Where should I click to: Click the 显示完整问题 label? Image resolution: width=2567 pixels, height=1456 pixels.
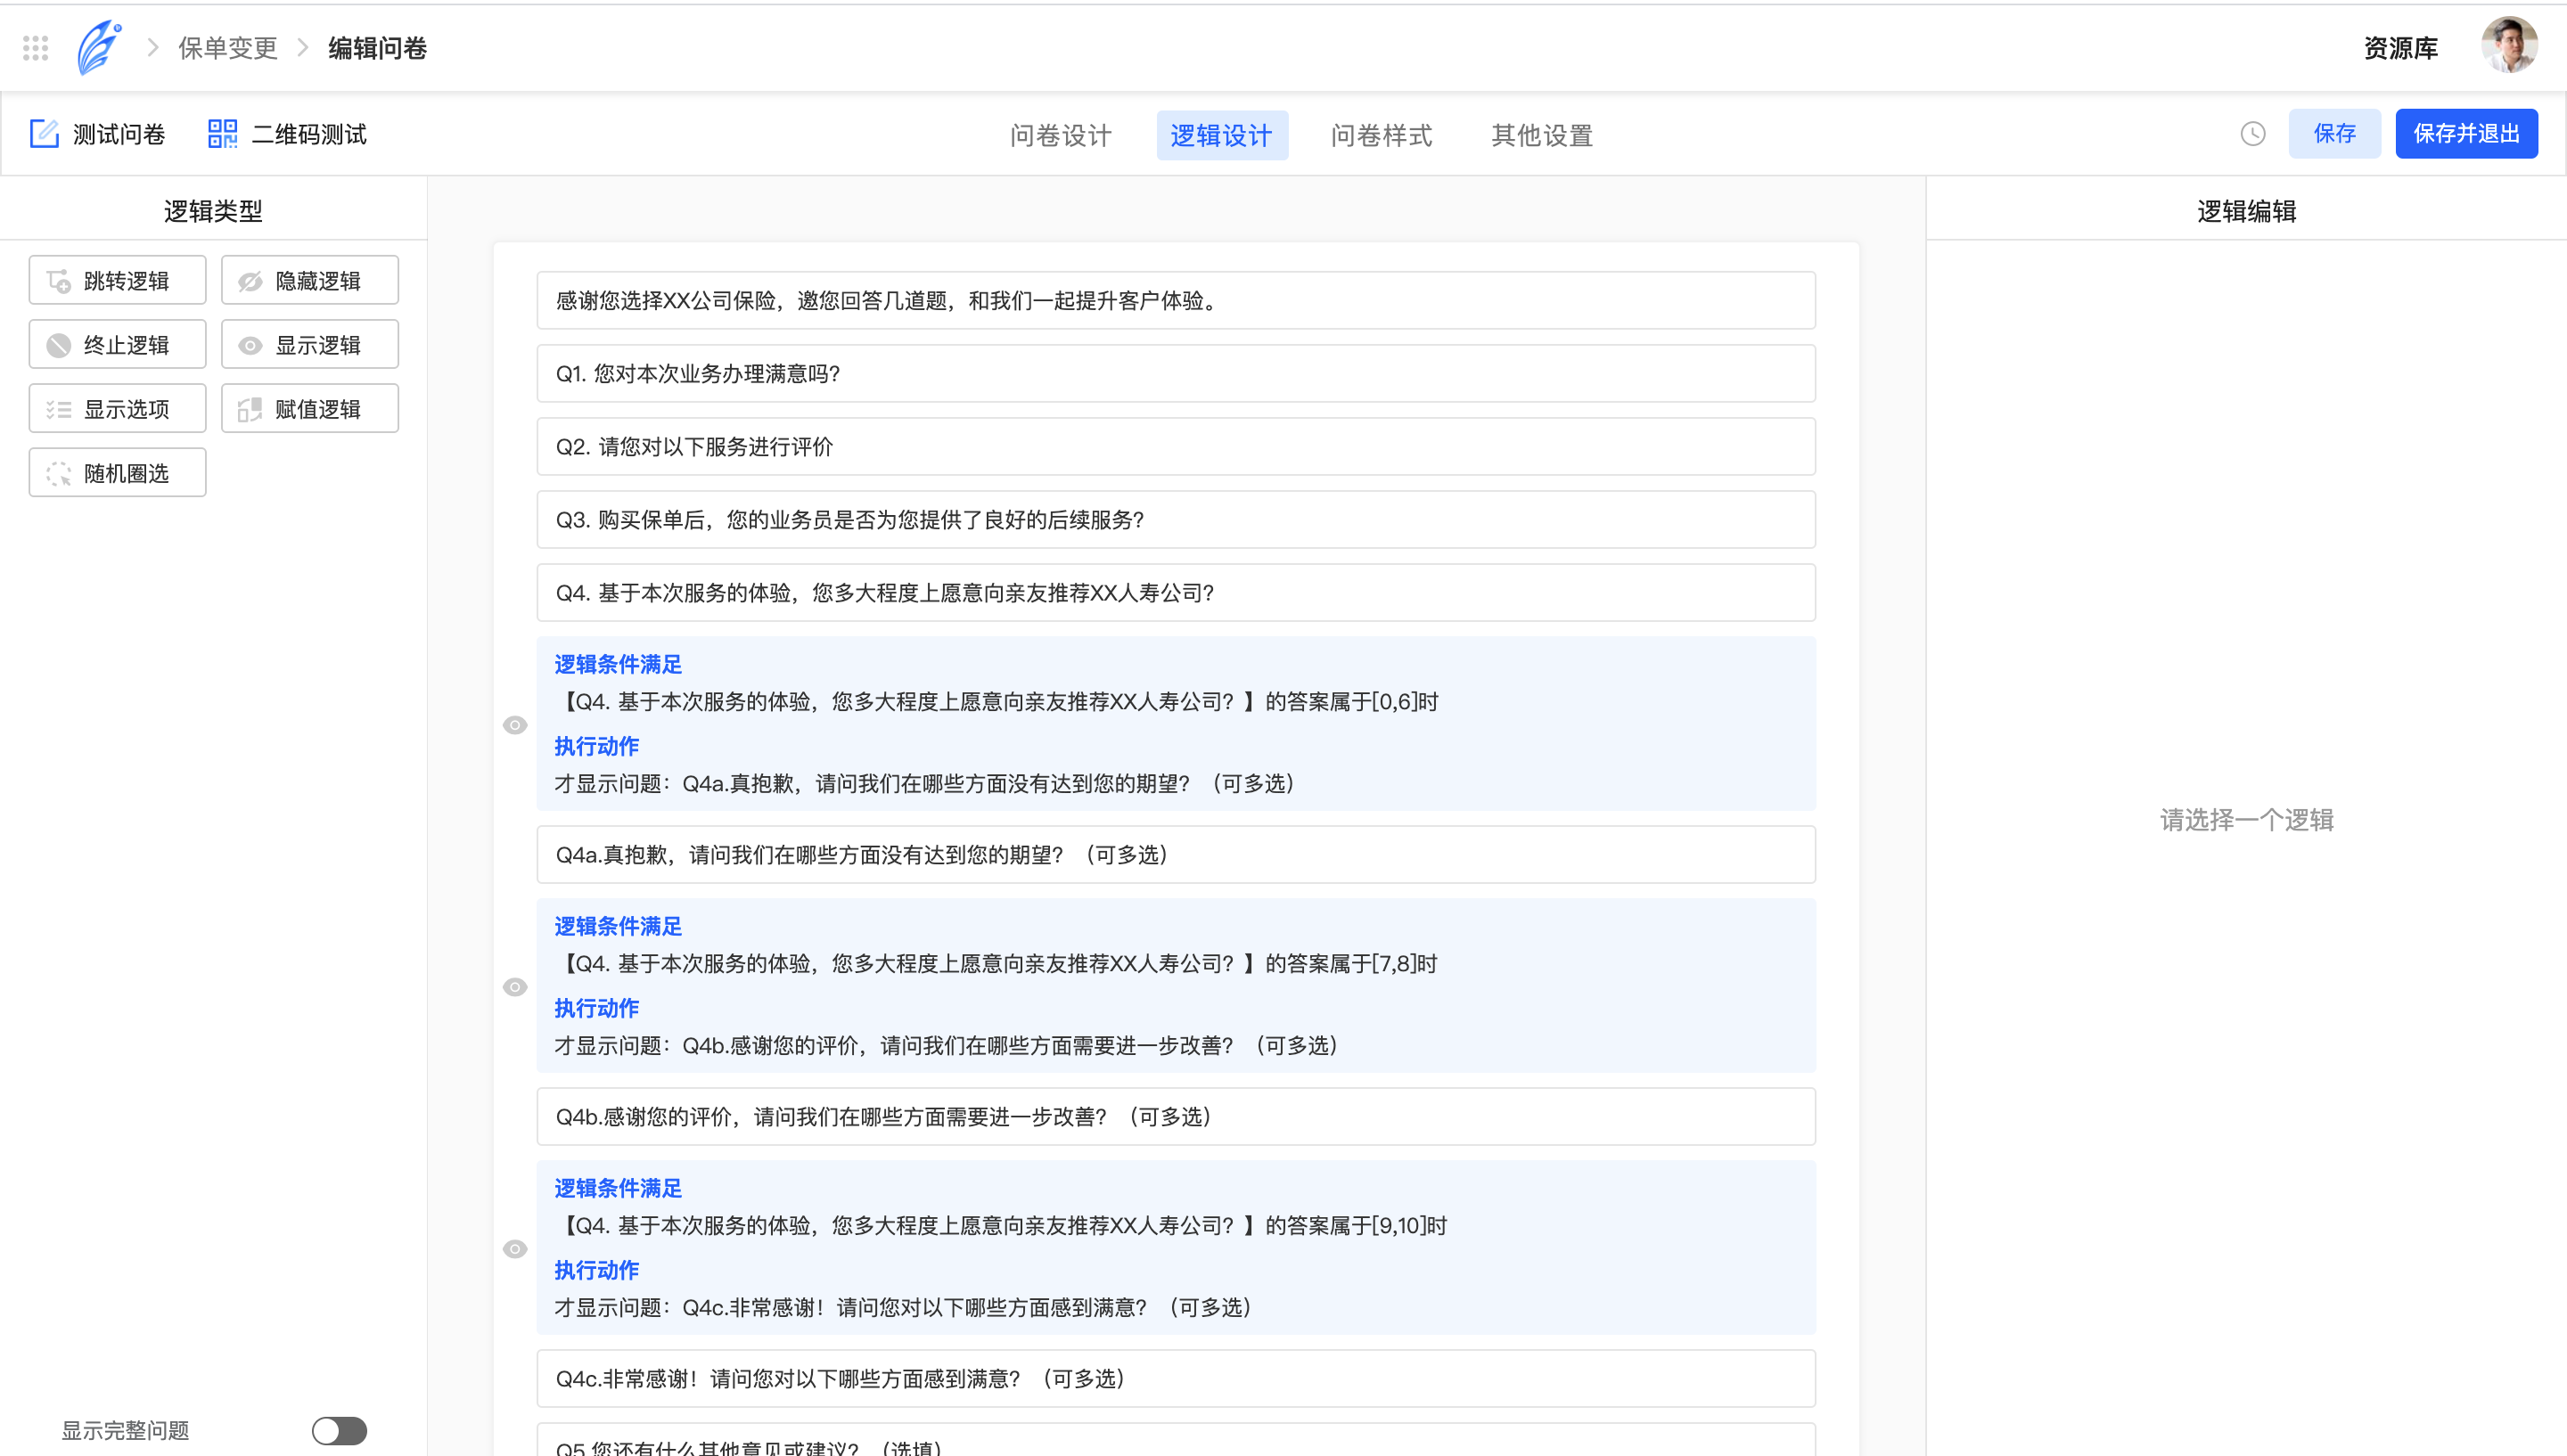pyautogui.click(x=125, y=1430)
